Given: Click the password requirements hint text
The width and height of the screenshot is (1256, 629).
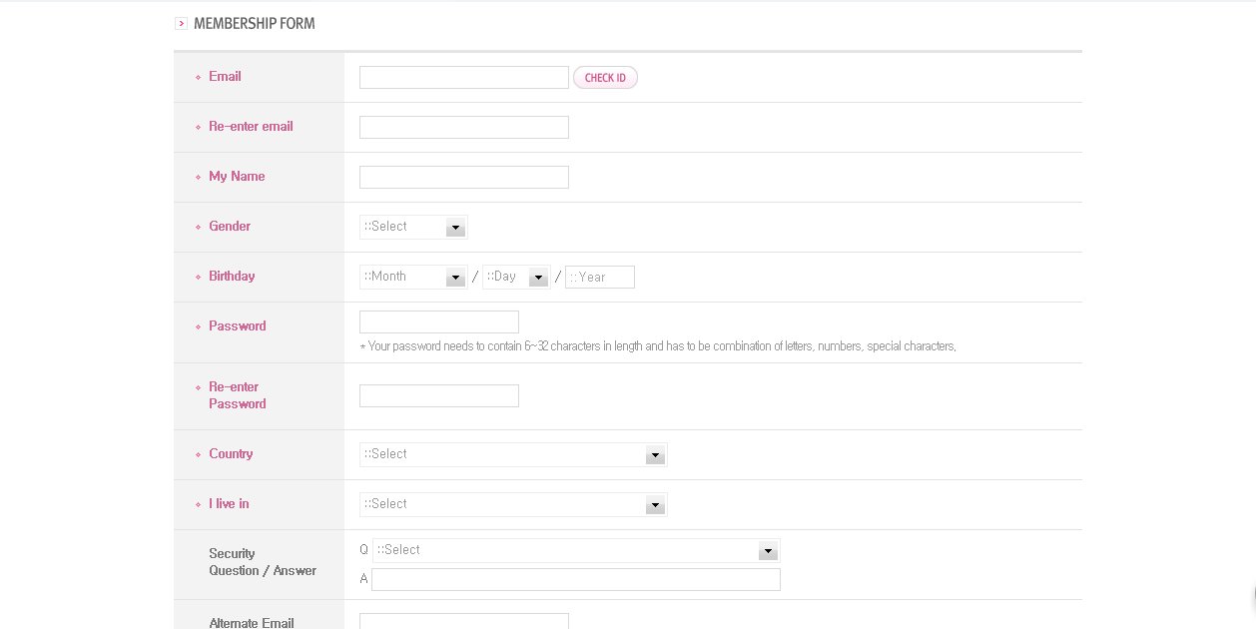Looking at the screenshot, I should pos(658,346).
